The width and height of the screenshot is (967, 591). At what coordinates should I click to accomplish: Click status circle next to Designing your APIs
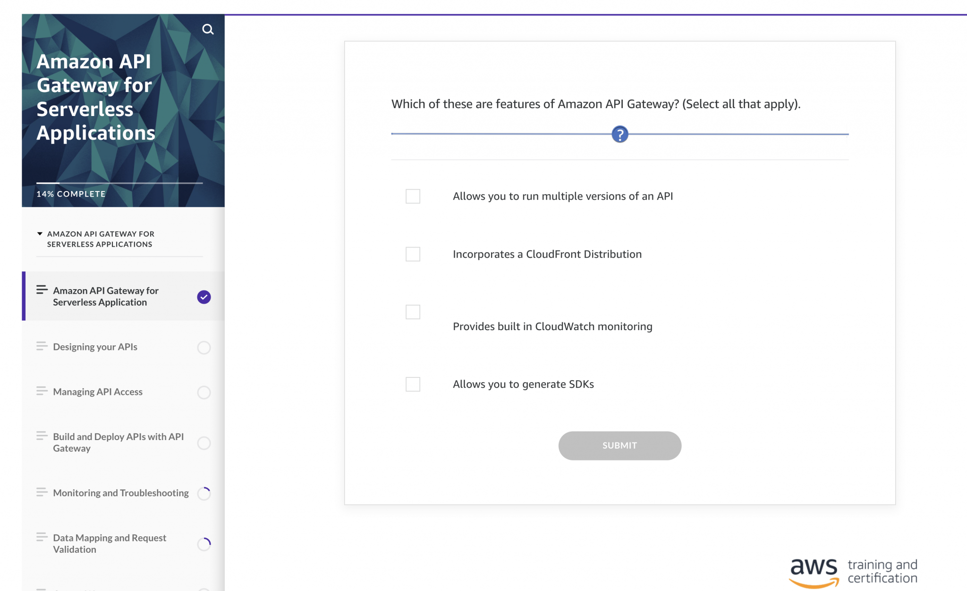point(204,348)
